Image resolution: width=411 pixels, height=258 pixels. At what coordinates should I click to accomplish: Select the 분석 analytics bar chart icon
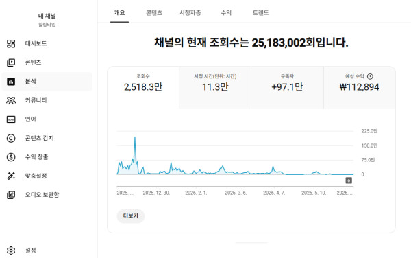click(11, 82)
